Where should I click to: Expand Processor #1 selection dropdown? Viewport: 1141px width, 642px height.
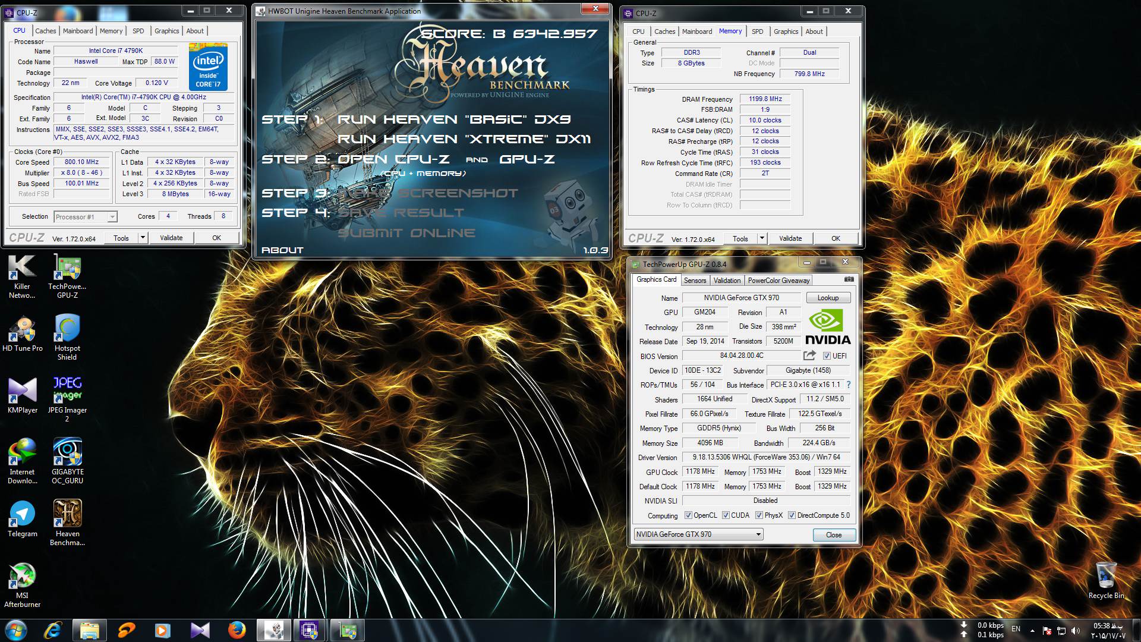pos(112,217)
